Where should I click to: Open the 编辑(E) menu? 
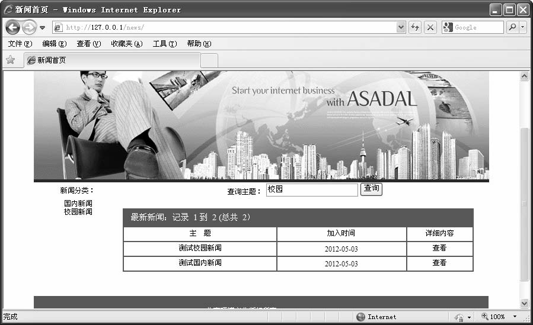(55, 44)
